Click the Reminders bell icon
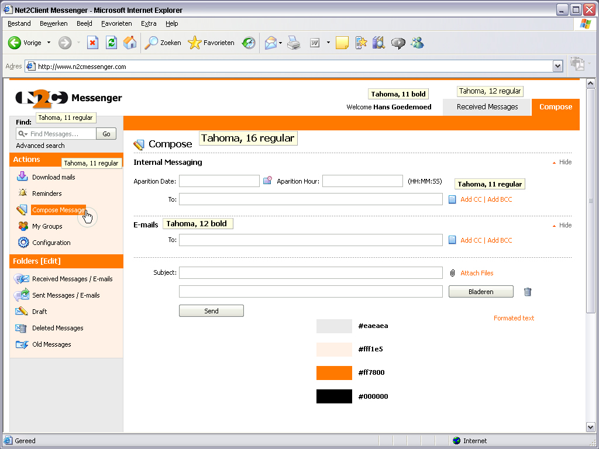Viewport: 599px width, 449px height. [x=23, y=193]
